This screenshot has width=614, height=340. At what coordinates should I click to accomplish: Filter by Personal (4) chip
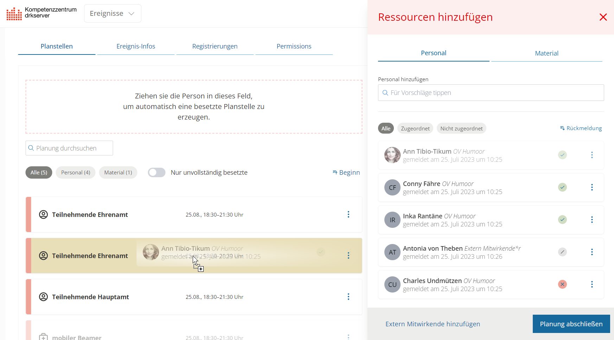pos(76,173)
